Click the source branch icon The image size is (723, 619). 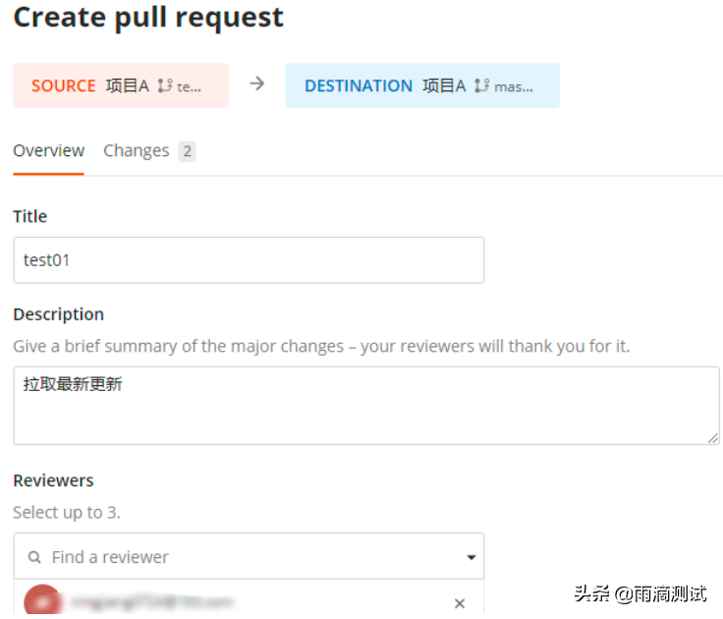pos(164,86)
